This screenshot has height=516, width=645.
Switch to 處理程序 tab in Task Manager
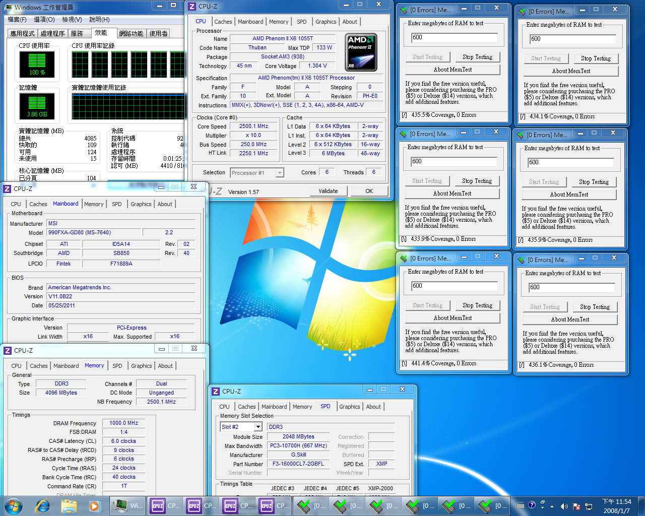pyautogui.click(x=52, y=33)
